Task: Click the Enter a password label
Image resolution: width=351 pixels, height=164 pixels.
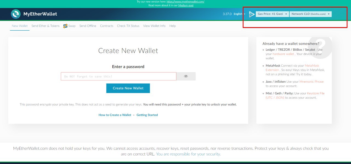Action: click(x=128, y=67)
